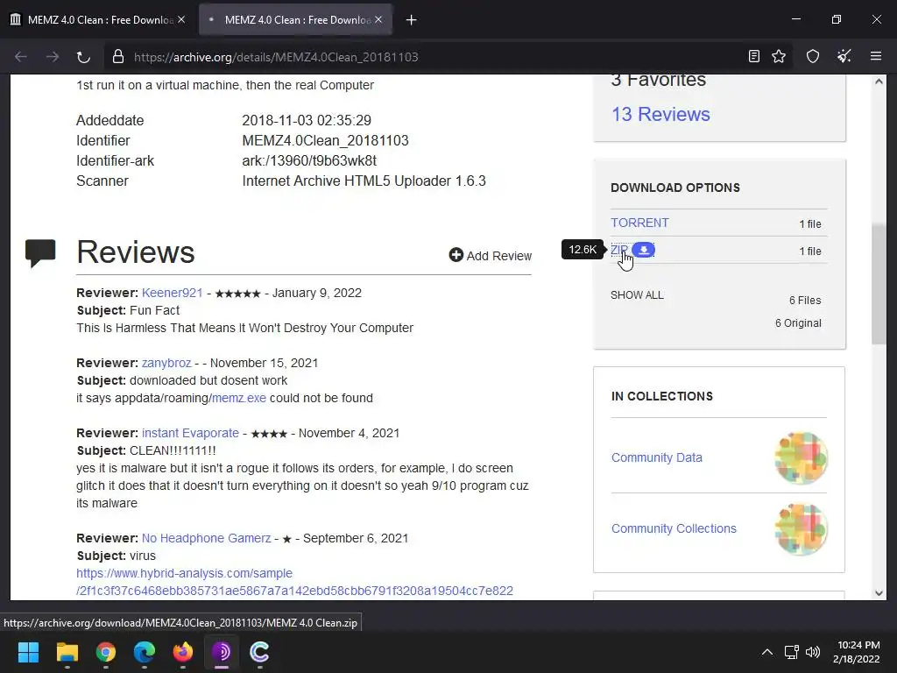Open the 13 Reviews link
The height and width of the screenshot is (673, 897).
coord(660,115)
